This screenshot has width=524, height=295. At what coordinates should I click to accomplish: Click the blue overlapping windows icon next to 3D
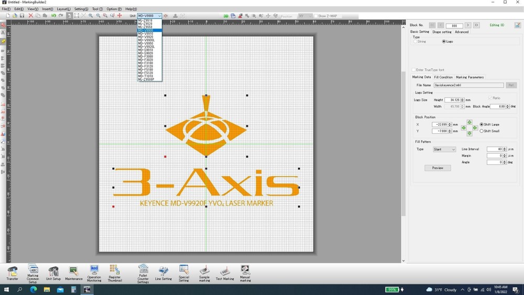point(233,16)
